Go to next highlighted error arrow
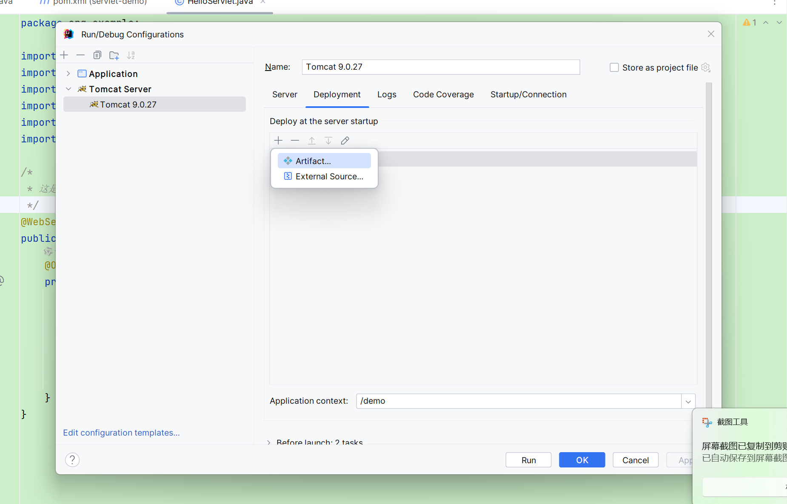Image resolution: width=787 pixels, height=504 pixels. tap(779, 23)
